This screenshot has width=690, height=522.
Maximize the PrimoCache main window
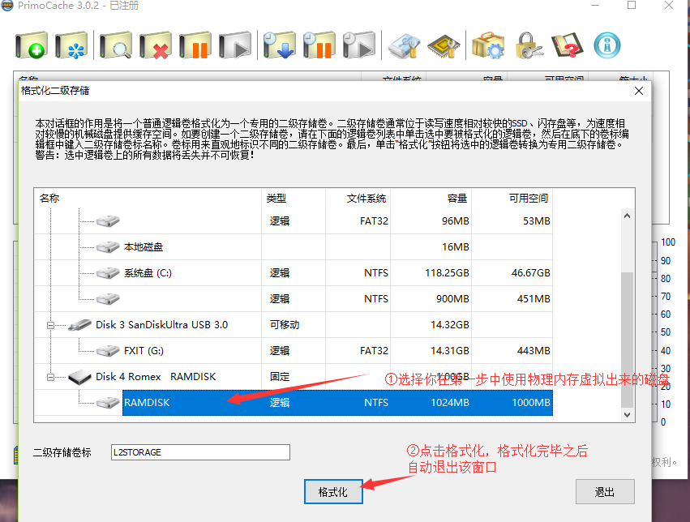[632, 6]
